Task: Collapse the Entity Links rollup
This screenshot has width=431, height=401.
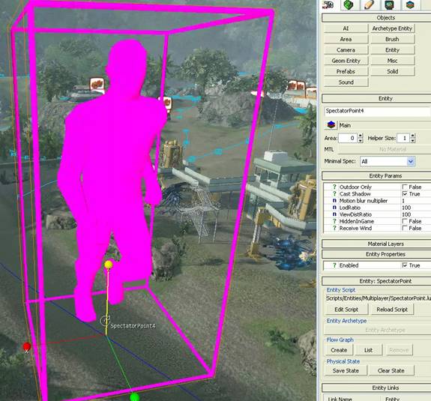Action: click(x=376, y=388)
